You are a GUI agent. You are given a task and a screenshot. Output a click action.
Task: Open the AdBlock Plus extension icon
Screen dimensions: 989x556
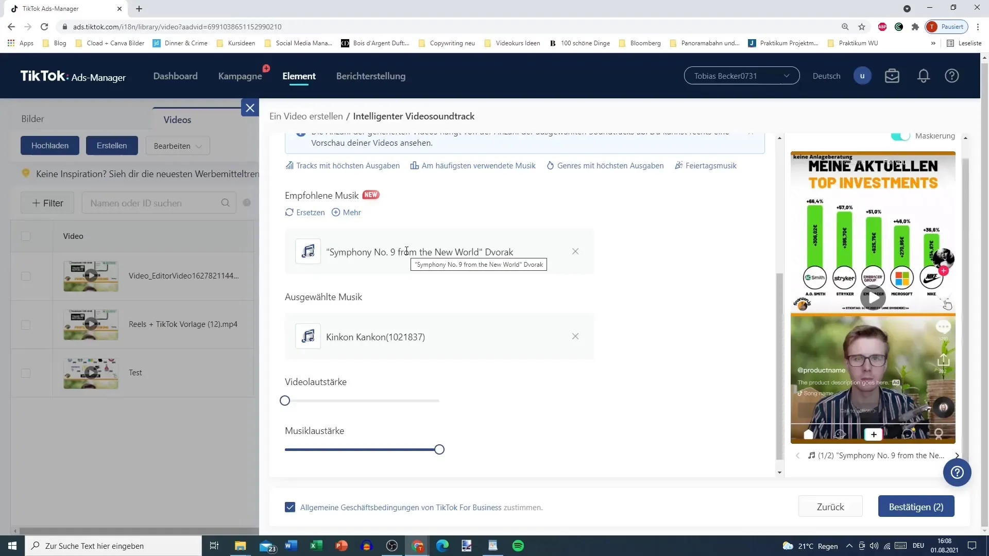point(882,27)
